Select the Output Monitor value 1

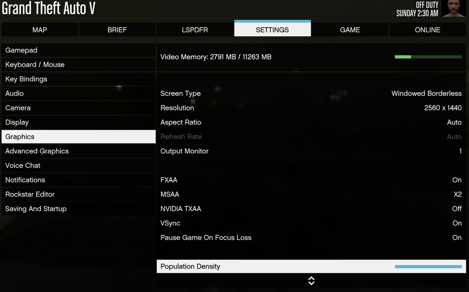pyautogui.click(x=461, y=151)
